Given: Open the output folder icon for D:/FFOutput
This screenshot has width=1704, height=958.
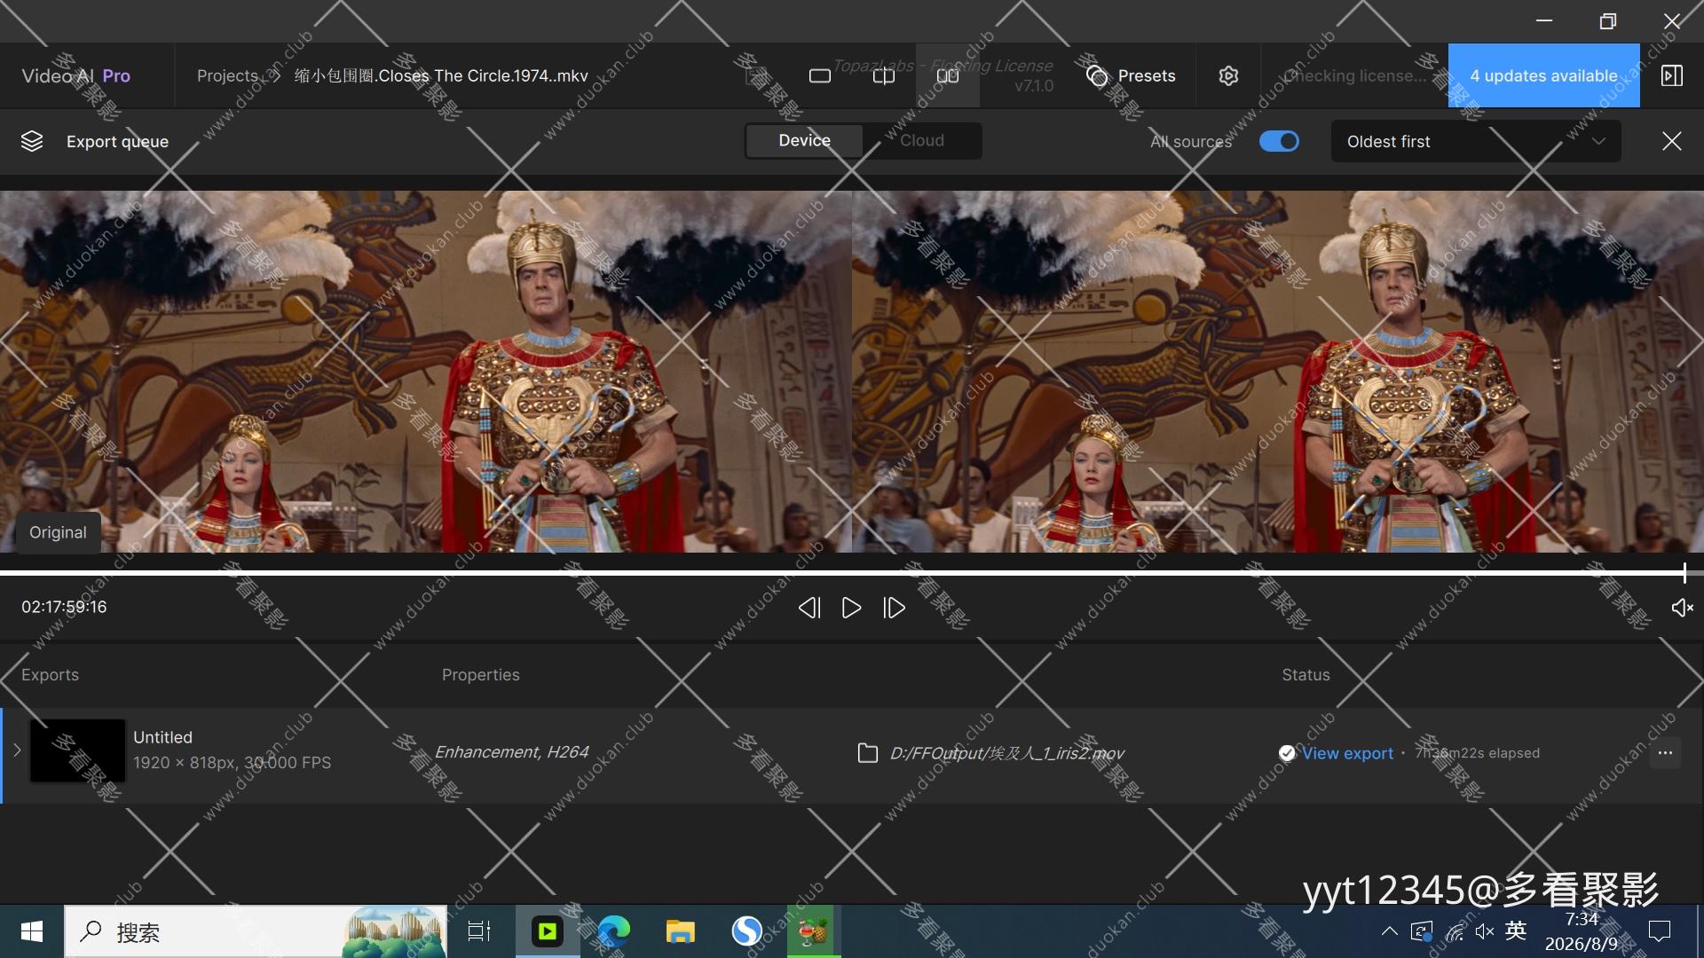Looking at the screenshot, I should 867,753.
